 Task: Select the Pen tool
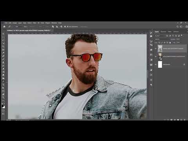4,81
